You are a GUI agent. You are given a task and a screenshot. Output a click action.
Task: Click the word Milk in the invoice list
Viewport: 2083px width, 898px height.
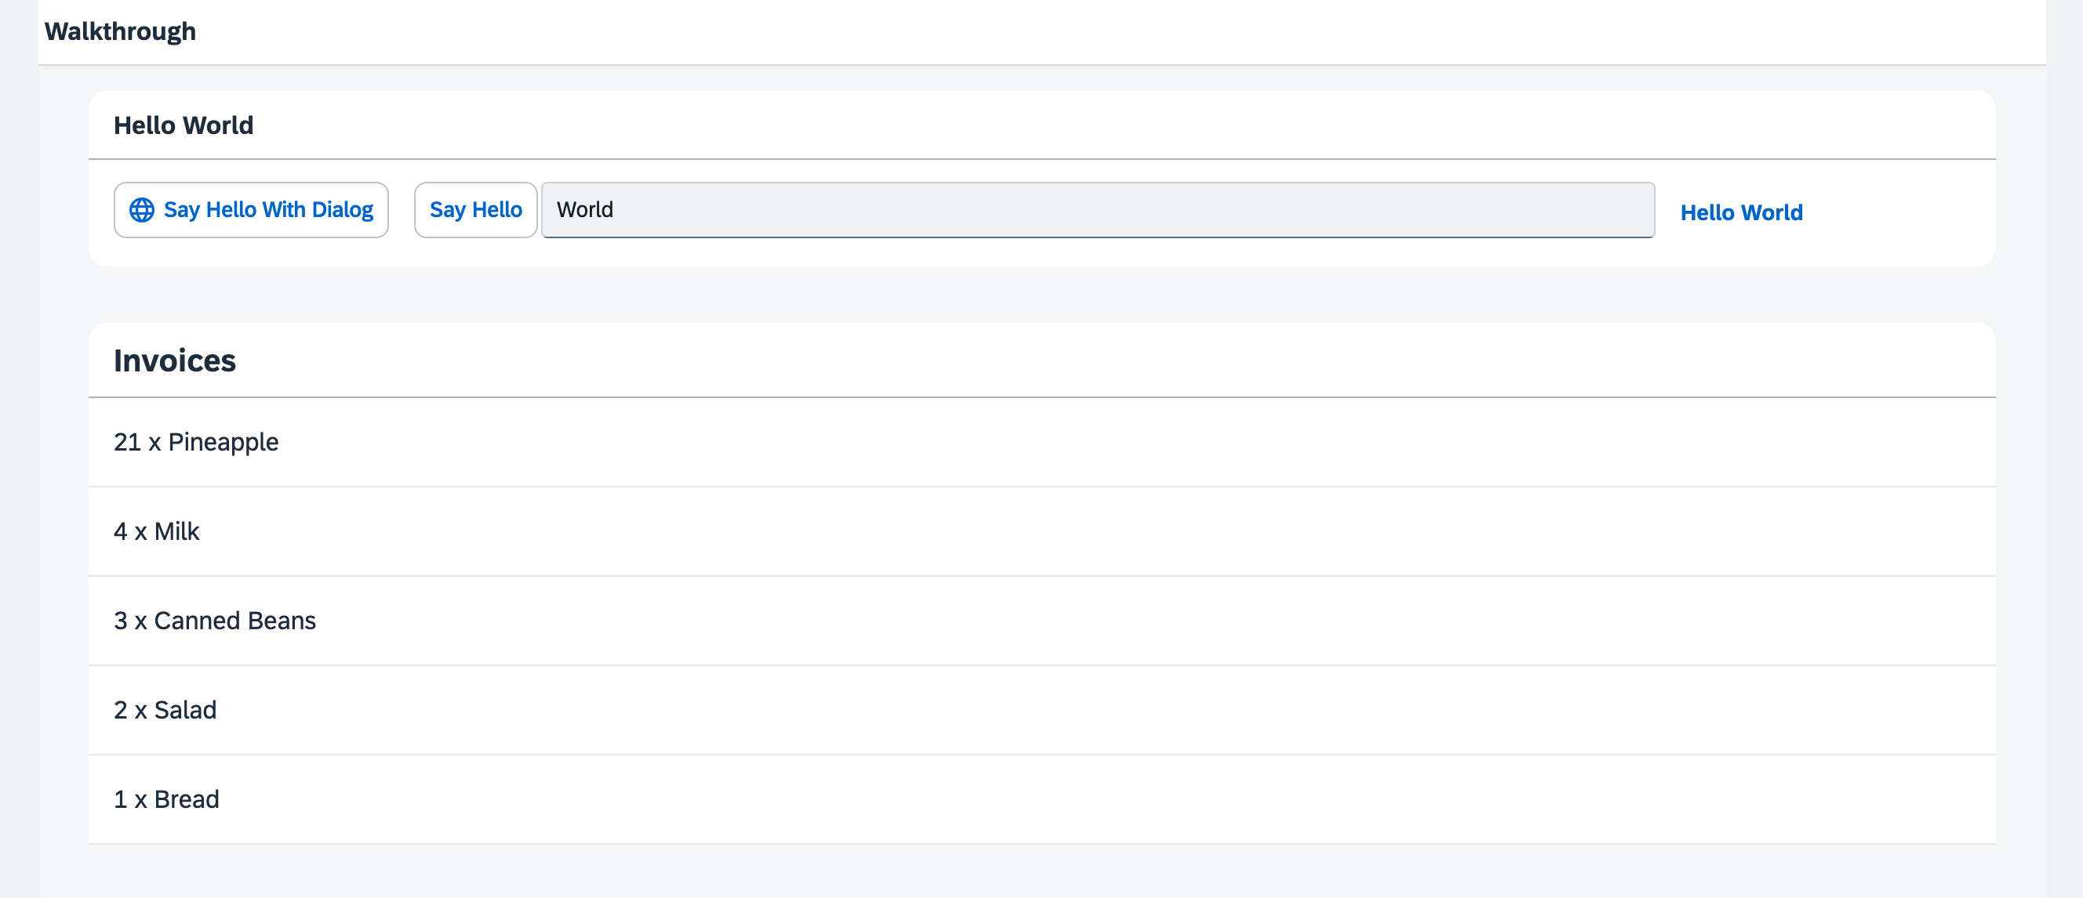pos(177,531)
